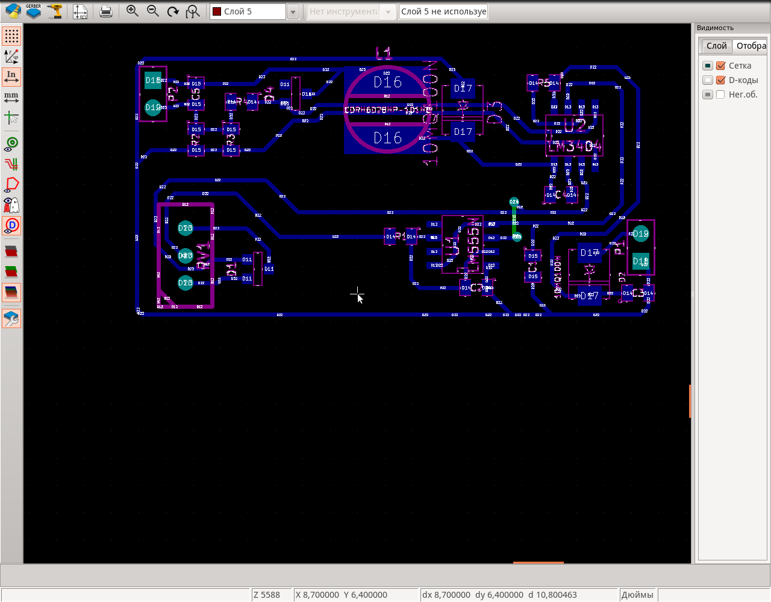Open the Слой 5 layer dropdown

coord(293,11)
